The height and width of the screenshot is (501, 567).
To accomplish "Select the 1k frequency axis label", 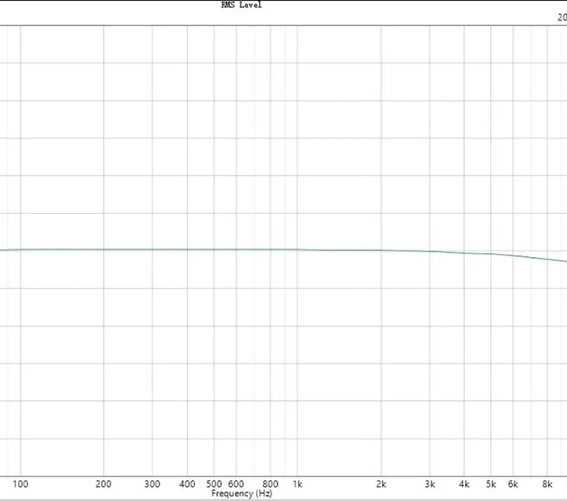I will click(x=297, y=484).
